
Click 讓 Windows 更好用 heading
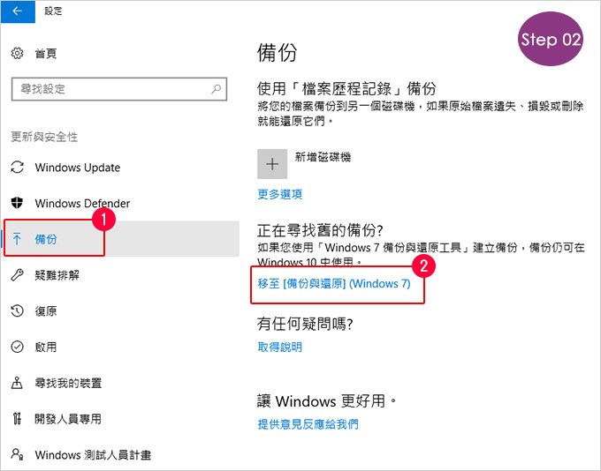(326, 401)
